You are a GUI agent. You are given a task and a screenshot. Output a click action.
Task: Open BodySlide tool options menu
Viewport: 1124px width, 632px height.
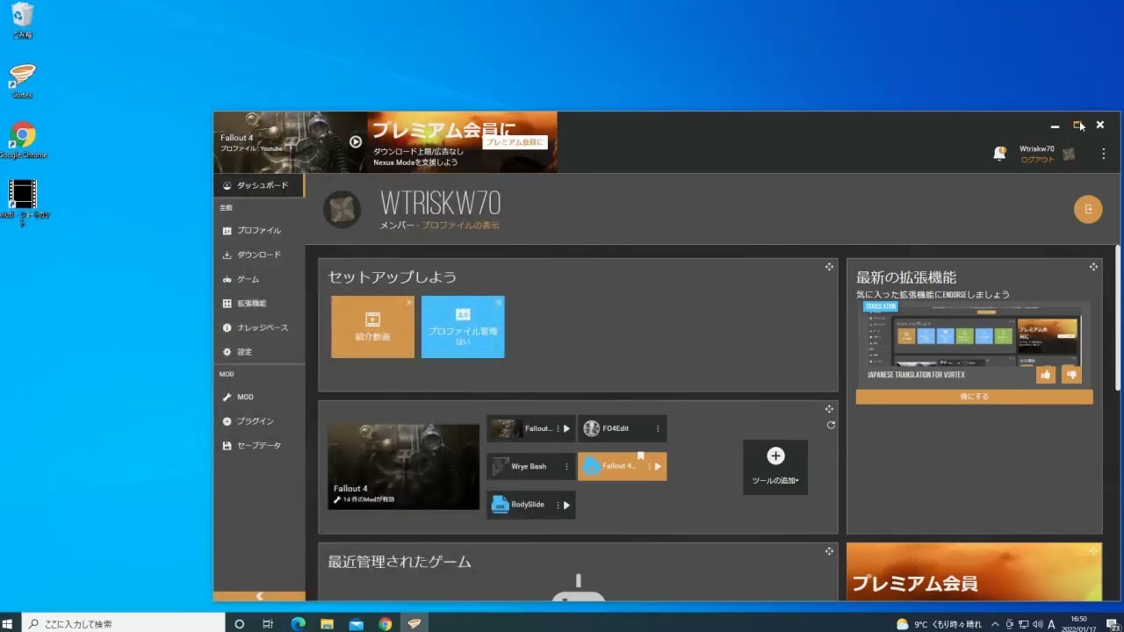[x=558, y=505]
